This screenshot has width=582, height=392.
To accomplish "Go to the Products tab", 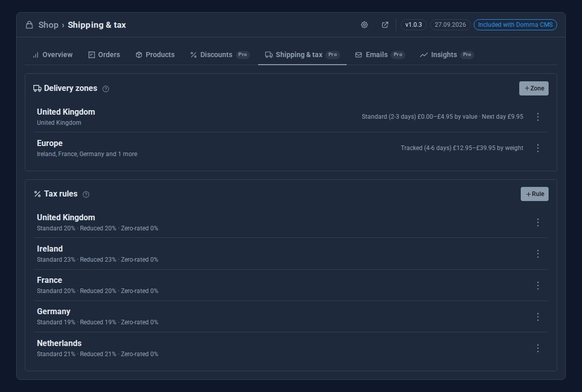I will point(155,55).
